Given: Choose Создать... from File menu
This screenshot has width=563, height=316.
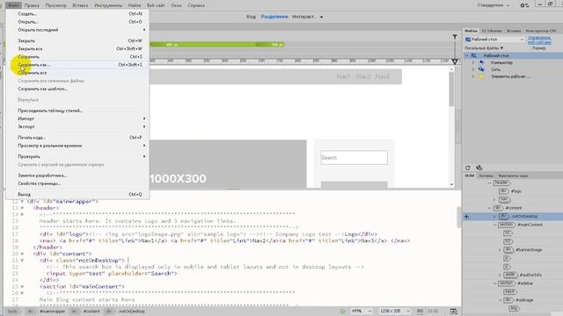Looking at the screenshot, I should 77,14.
